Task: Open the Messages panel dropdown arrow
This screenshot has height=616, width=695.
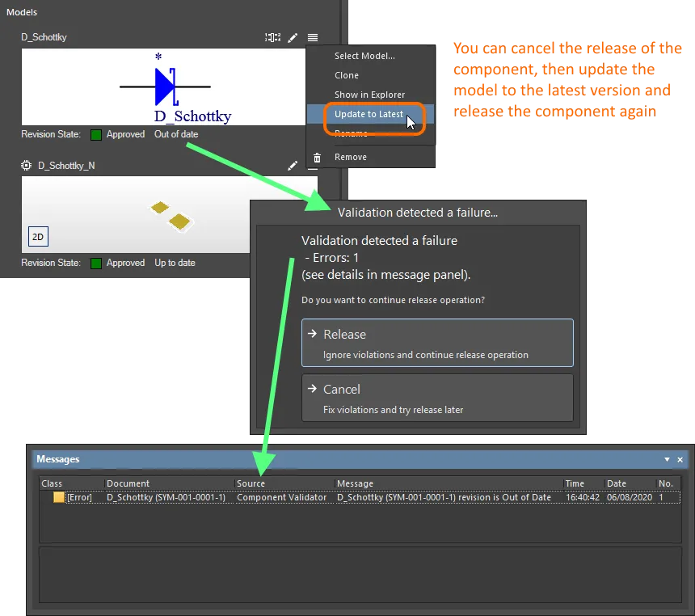Action: [667, 459]
